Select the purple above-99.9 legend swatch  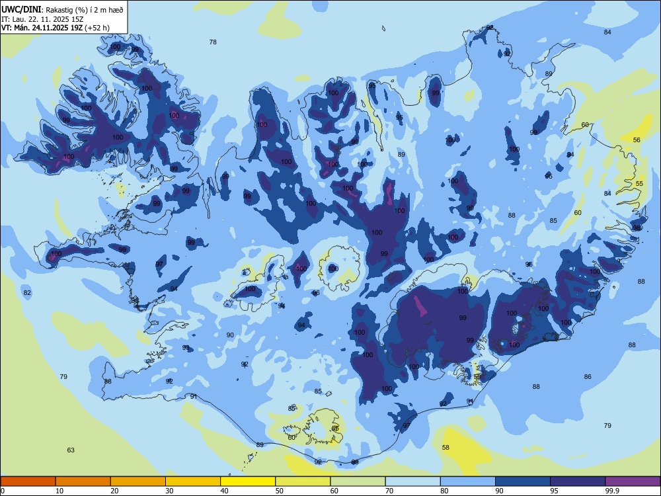[633, 481]
